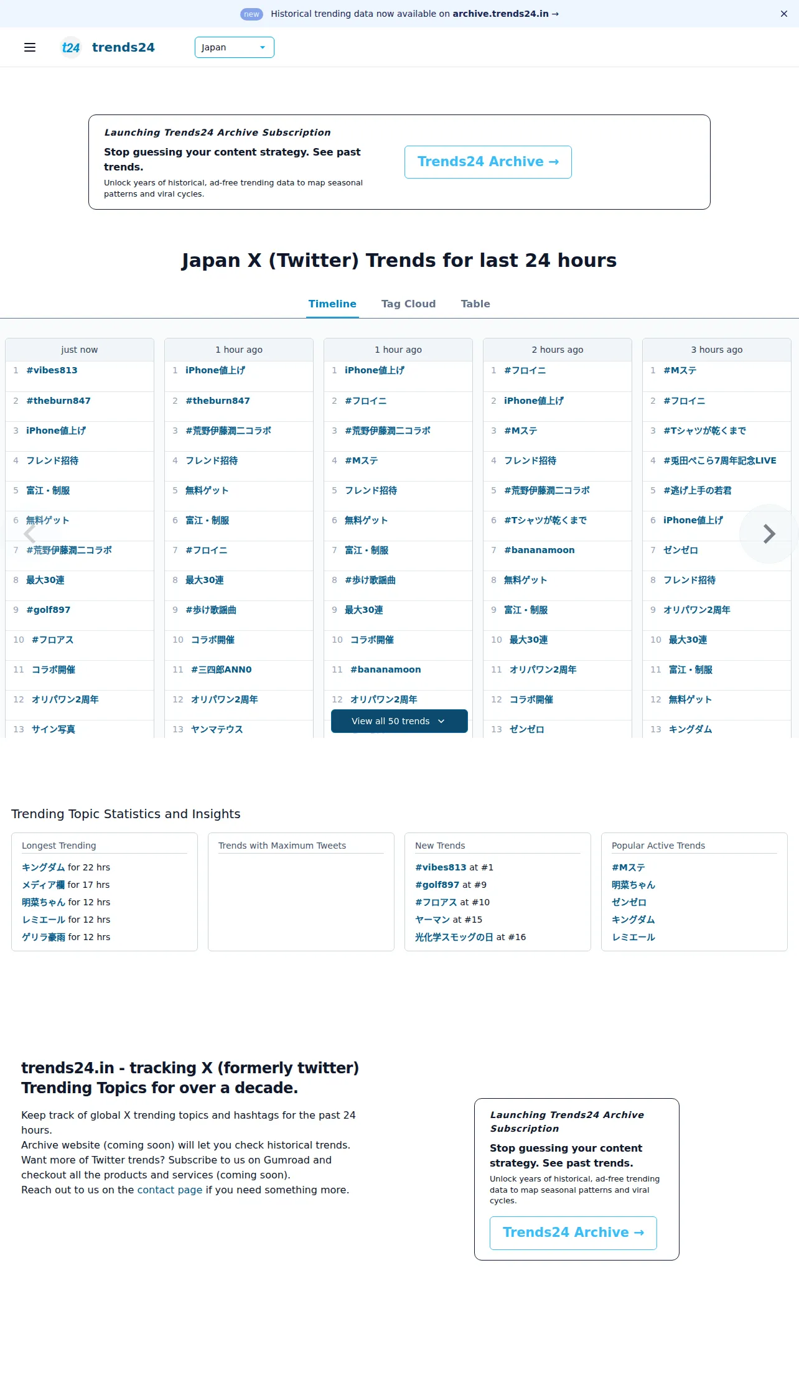Open 明菜ちゃん in Longest Trending
This screenshot has width=799, height=1380.
44,902
